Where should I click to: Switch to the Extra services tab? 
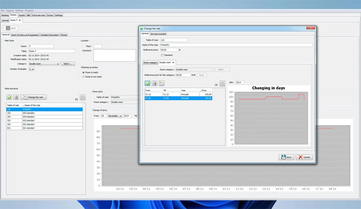point(38,15)
